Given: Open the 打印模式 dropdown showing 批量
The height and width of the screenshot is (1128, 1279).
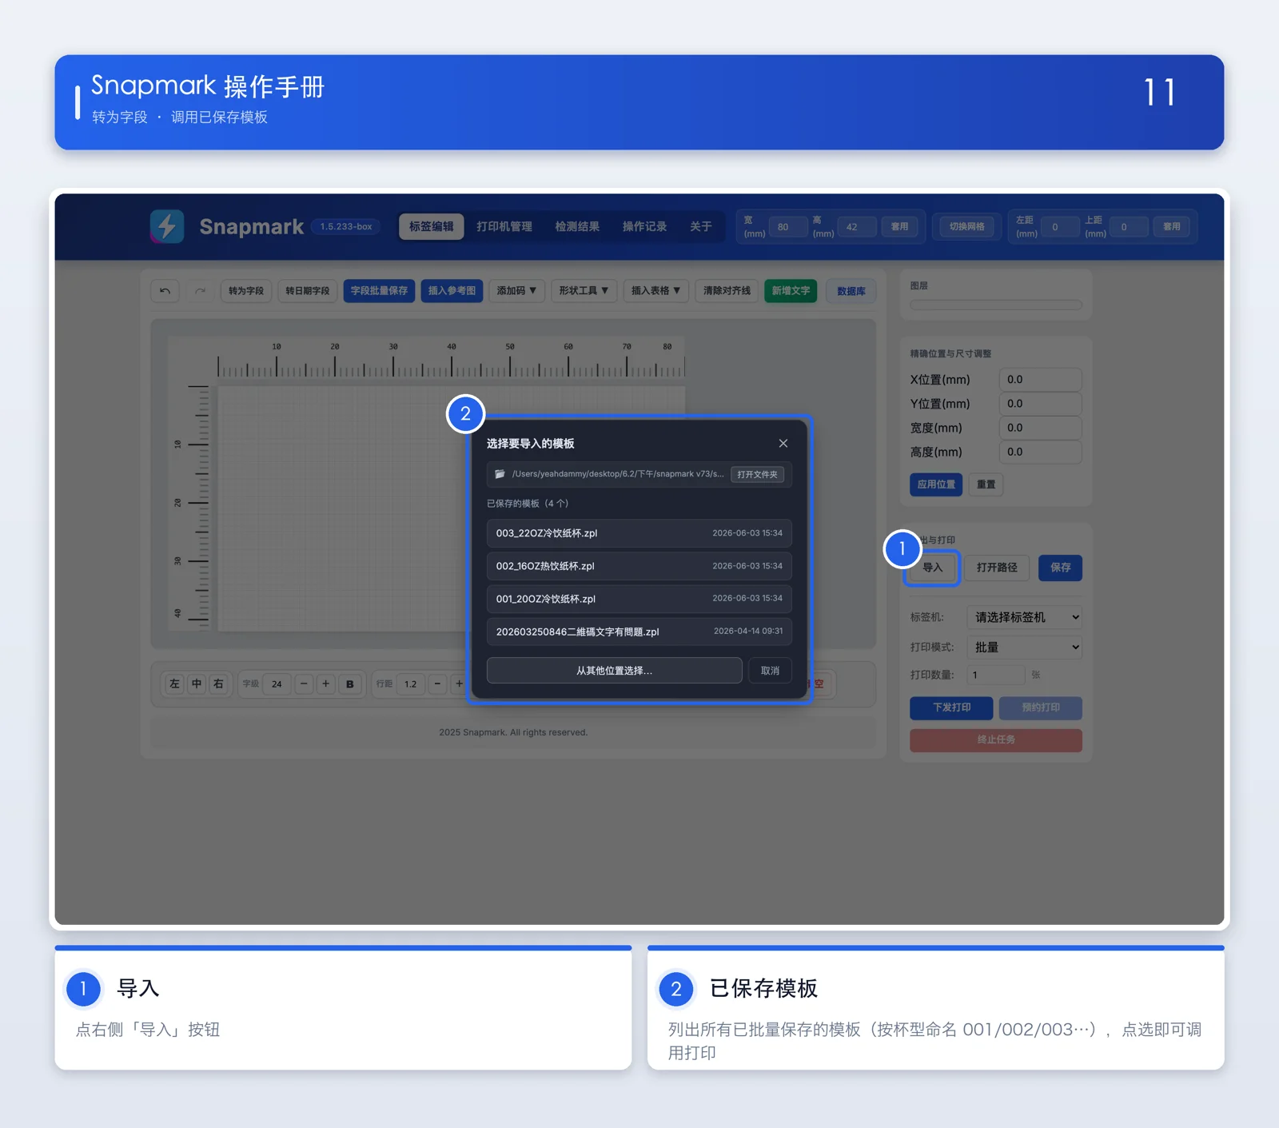Looking at the screenshot, I should point(1025,648).
